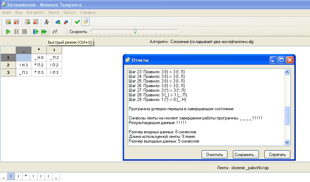Click 'Результирующие данные: !!!!!' line

click(158, 123)
